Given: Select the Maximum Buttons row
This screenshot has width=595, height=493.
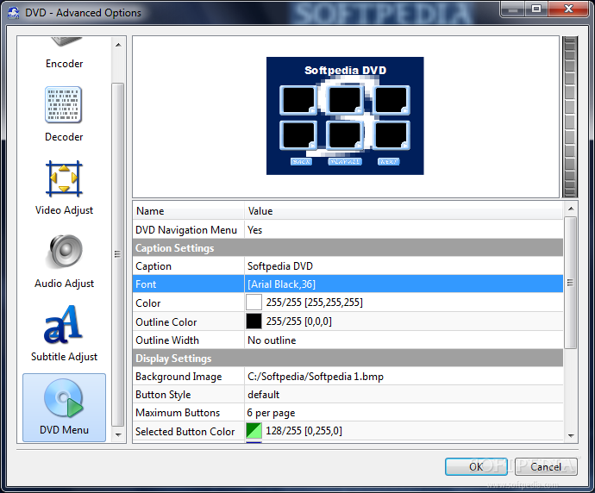Looking at the screenshot, I should [348, 413].
